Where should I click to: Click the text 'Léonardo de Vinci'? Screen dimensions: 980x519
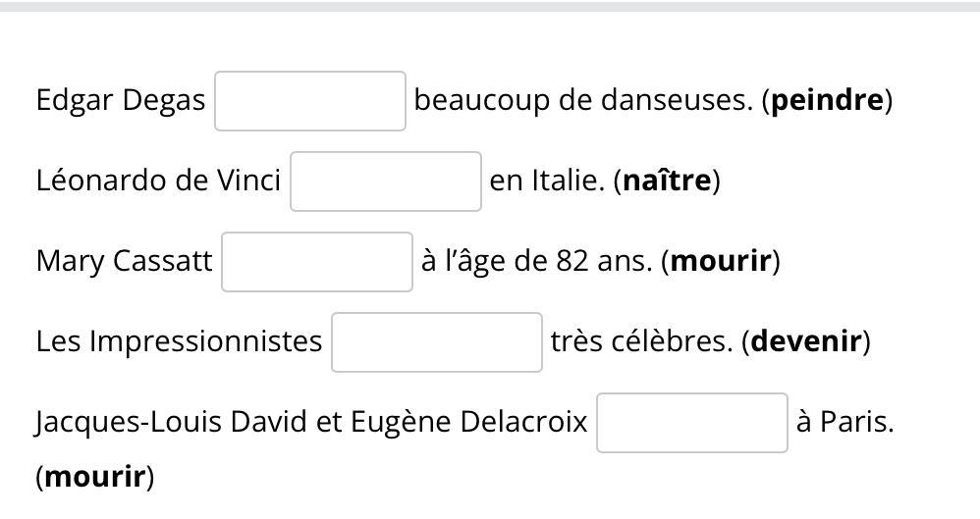point(158,181)
